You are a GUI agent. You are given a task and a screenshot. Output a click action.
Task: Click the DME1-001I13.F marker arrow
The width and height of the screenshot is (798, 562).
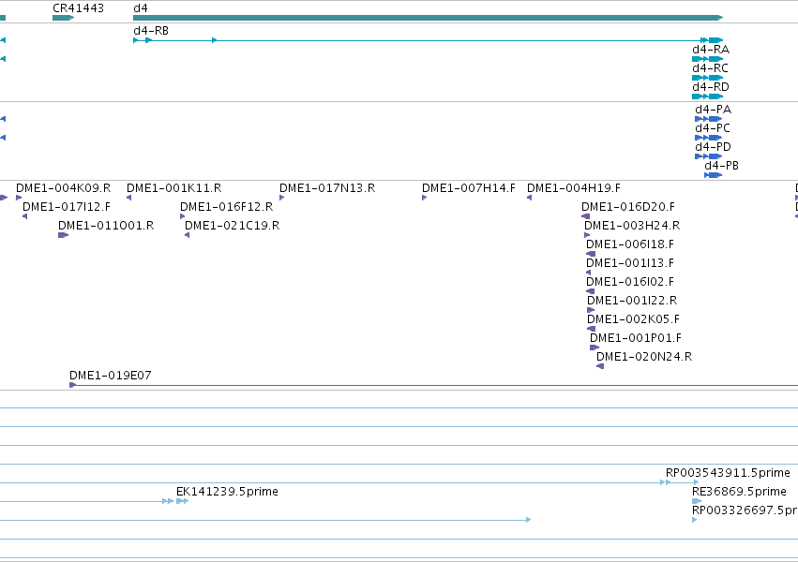click(x=589, y=273)
